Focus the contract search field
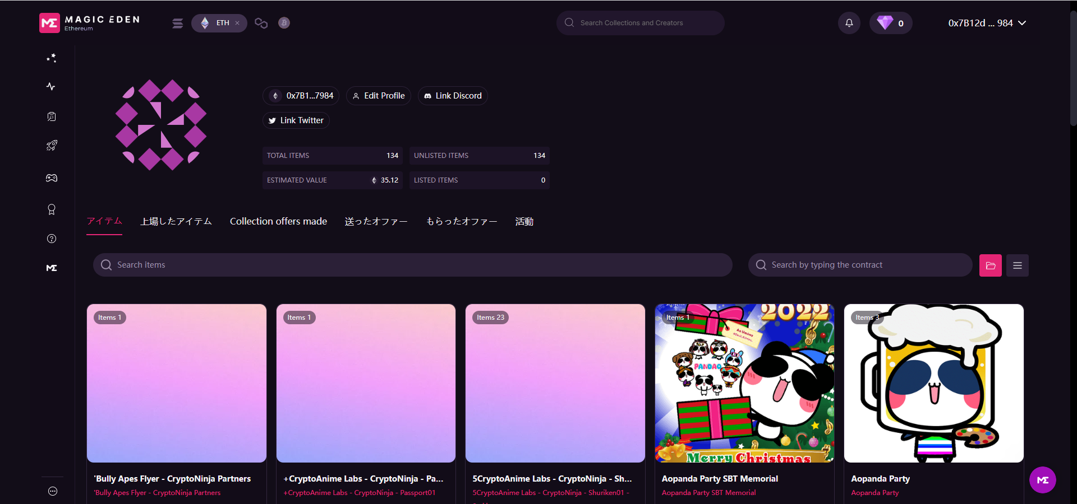 click(x=860, y=265)
